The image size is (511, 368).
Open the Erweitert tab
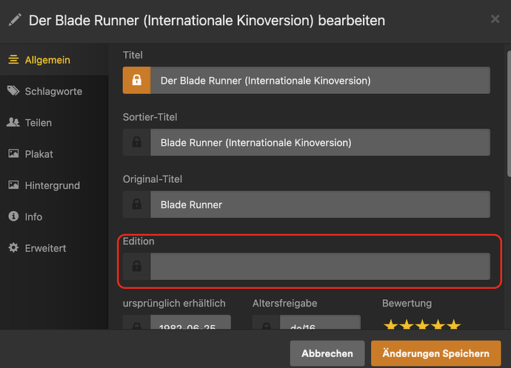pos(54,247)
